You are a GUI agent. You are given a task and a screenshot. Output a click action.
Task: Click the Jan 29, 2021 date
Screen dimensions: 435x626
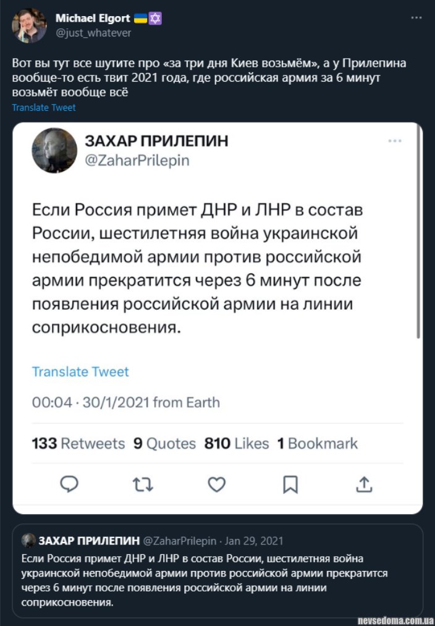pyautogui.click(x=254, y=541)
